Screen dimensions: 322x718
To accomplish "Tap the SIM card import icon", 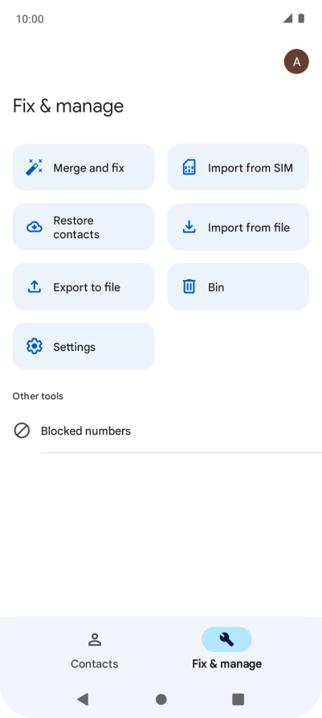I will point(189,167).
